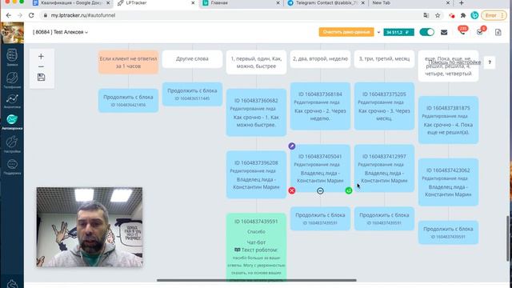Viewport: 512px width, 288px height.
Task: Open the Телефония sidebar section
Action: (x=12, y=80)
